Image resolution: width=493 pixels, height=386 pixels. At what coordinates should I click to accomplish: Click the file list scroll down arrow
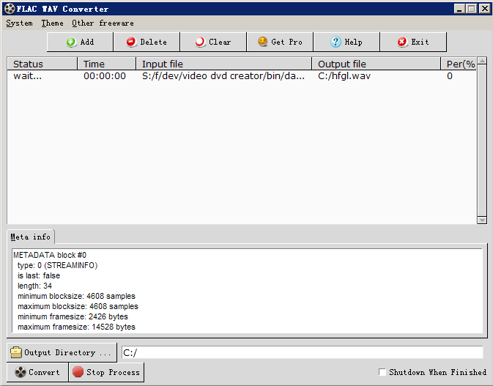tap(482, 220)
